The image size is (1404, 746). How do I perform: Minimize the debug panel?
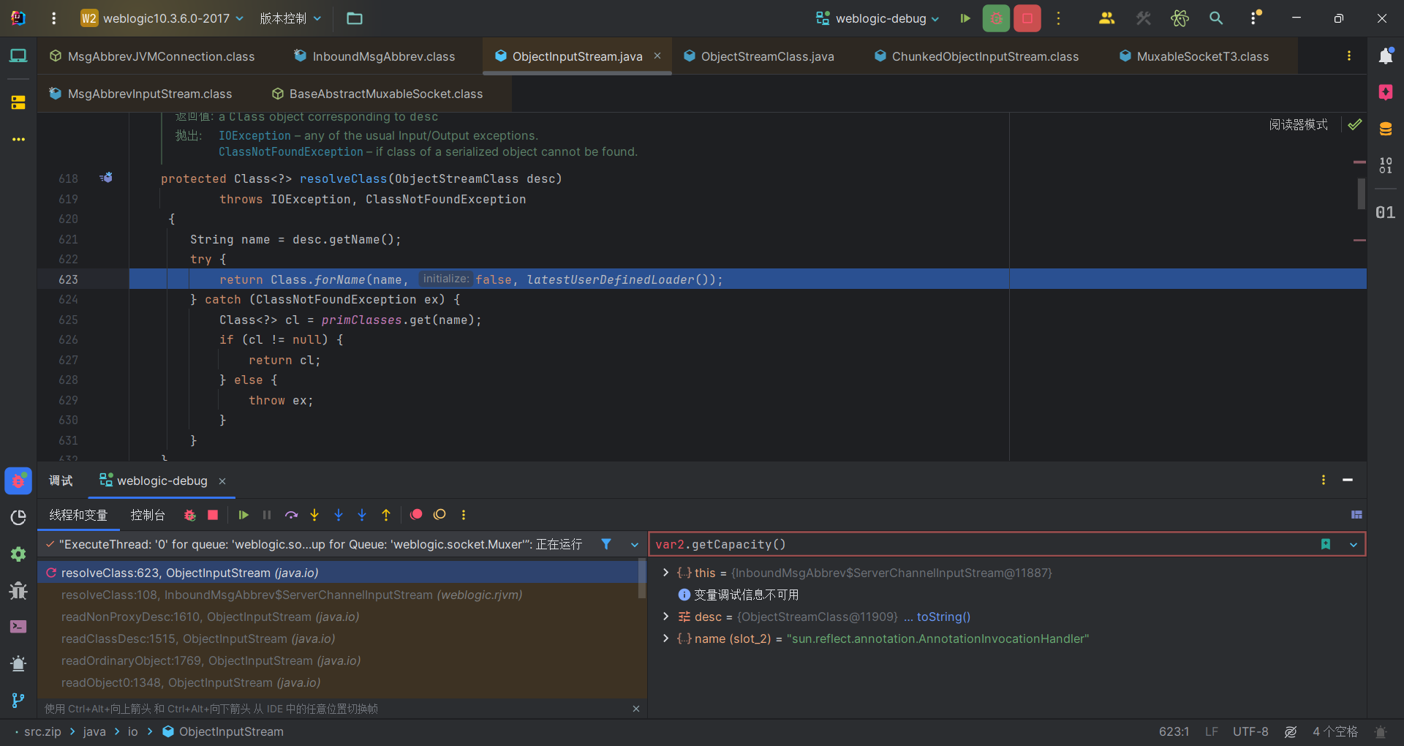point(1348,480)
